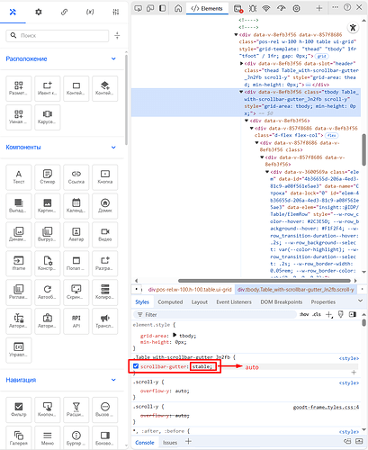The image size is (368, 450).
Task: Collapse the Расположение section
Action: tap(113, 58)
